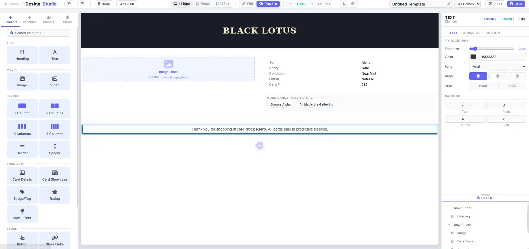Add the Store Links element
Screen dimensions: 529x249
[55, 240]
